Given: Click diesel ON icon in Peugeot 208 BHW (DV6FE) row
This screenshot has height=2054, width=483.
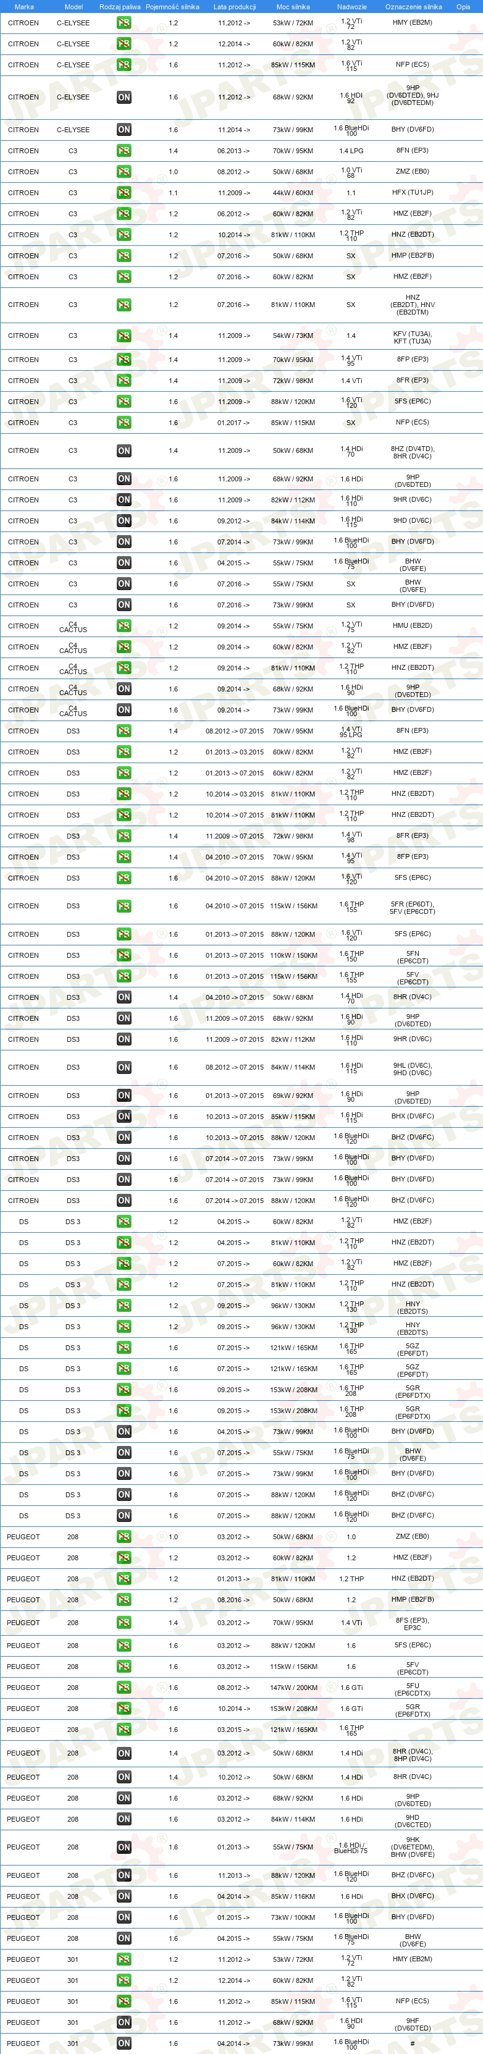Looking at the screenshot, I should 124,1938.
